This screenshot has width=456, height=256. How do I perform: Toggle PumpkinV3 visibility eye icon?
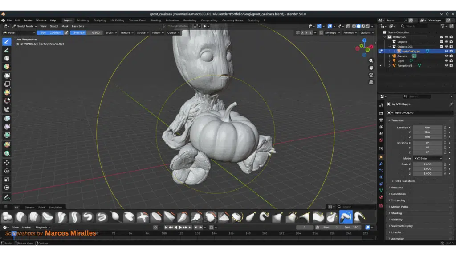click(x=446, y=65)
